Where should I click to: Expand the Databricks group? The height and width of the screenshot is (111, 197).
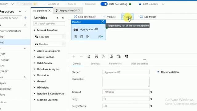tap(34, 75)
